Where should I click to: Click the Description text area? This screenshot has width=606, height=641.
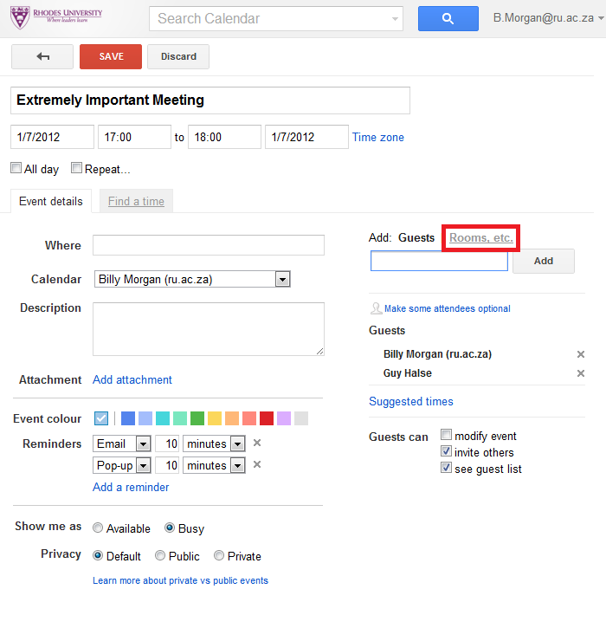click(209, 329)
